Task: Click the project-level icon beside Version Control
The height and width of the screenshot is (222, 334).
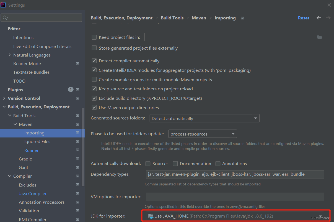Action: (77, 98)
